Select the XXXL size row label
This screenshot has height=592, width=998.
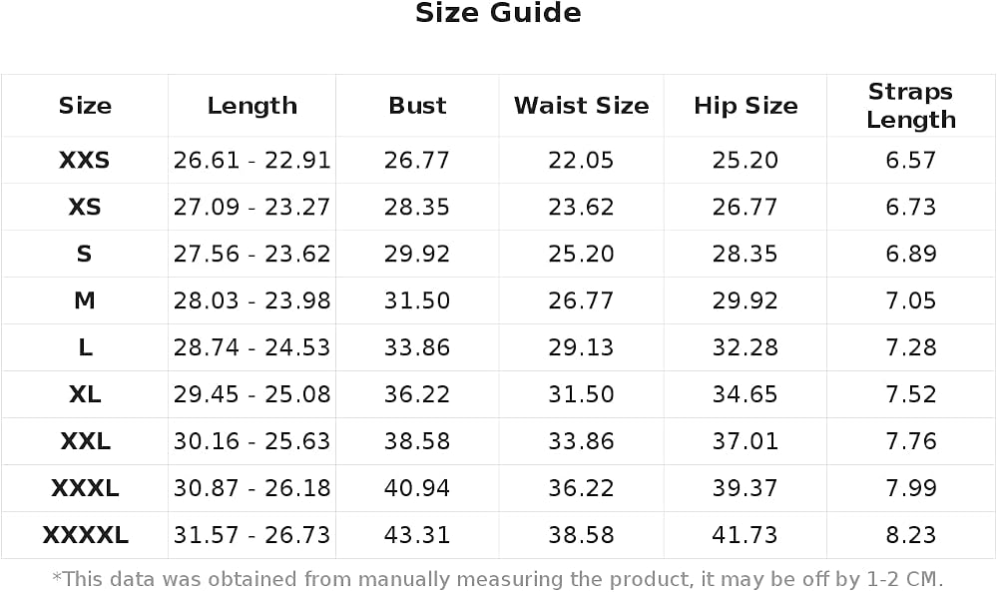[x=85, y=488]
